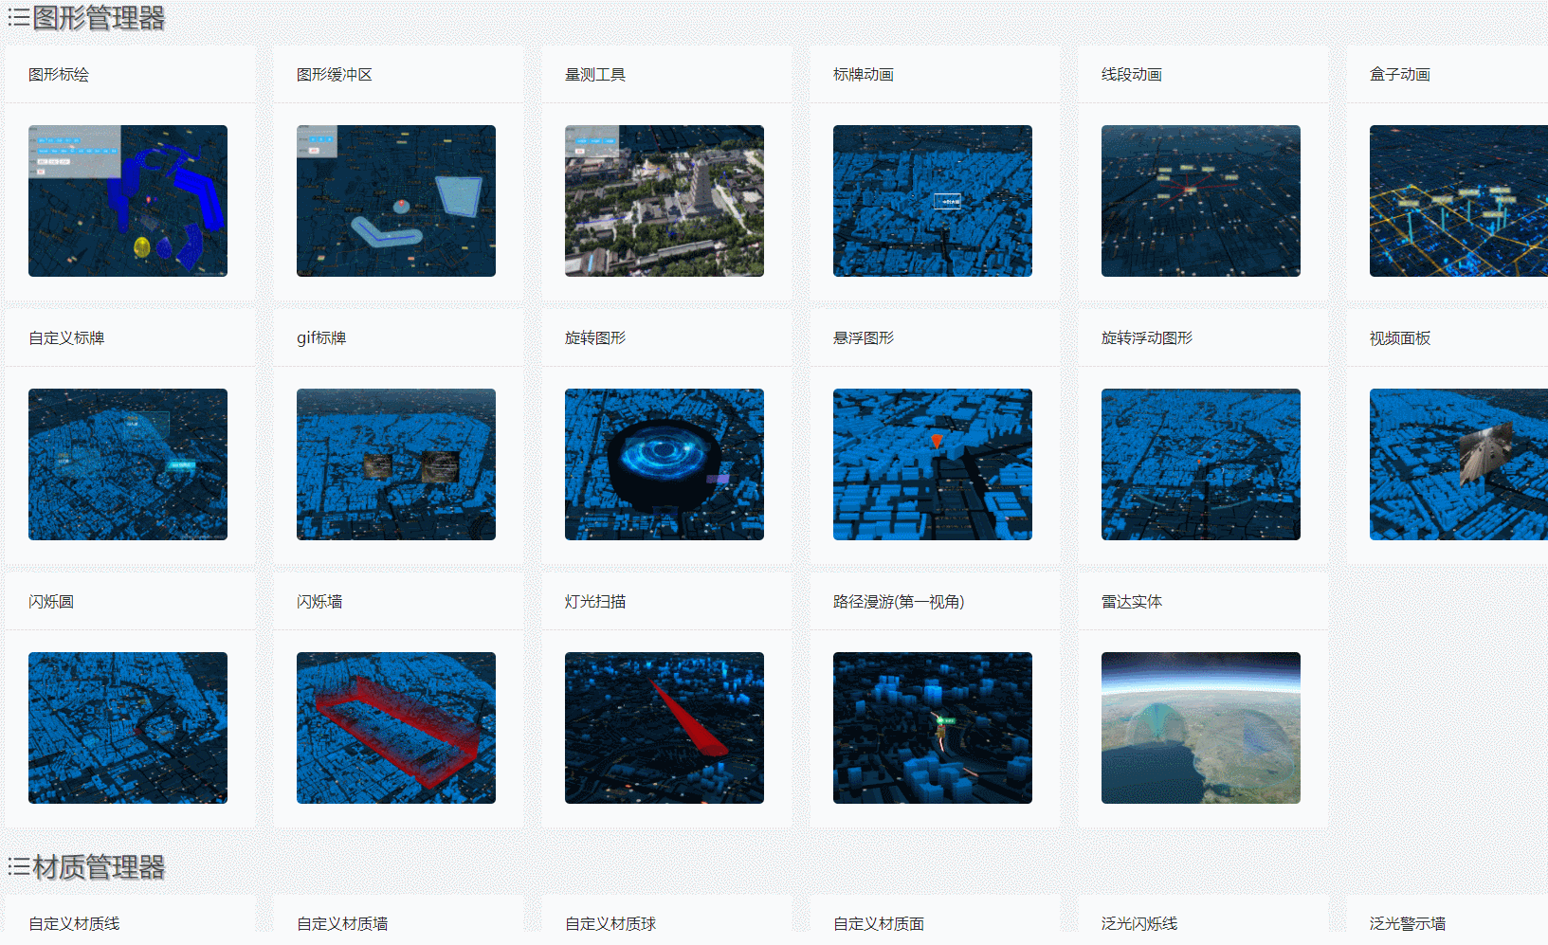1548x945 pixels.
Task: Open the 图形缓冲区 example thumbnail
Action: [396, 201]
